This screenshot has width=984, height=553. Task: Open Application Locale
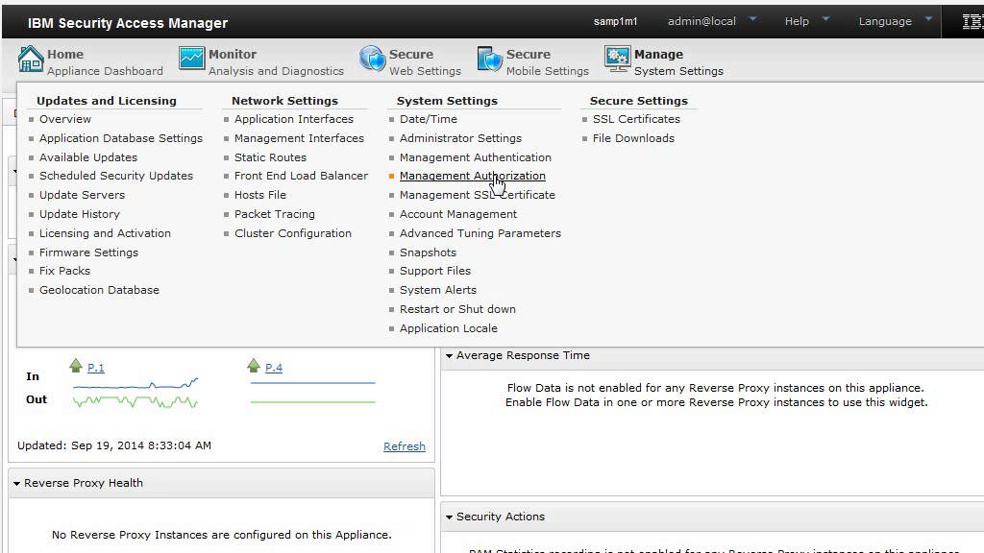(x=448, y=328)
